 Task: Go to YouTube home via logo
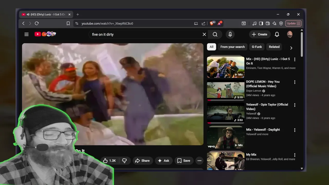click(x=45, y=34)
